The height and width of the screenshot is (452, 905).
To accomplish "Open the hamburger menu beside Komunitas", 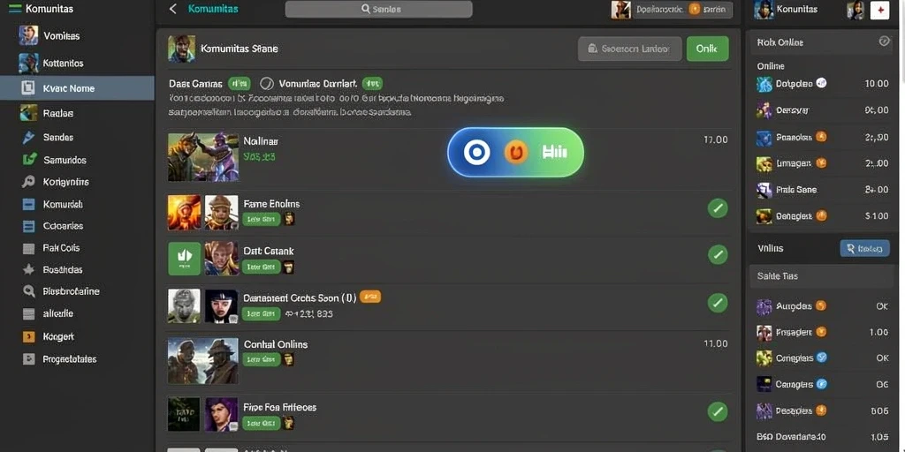I will (16, 9).
